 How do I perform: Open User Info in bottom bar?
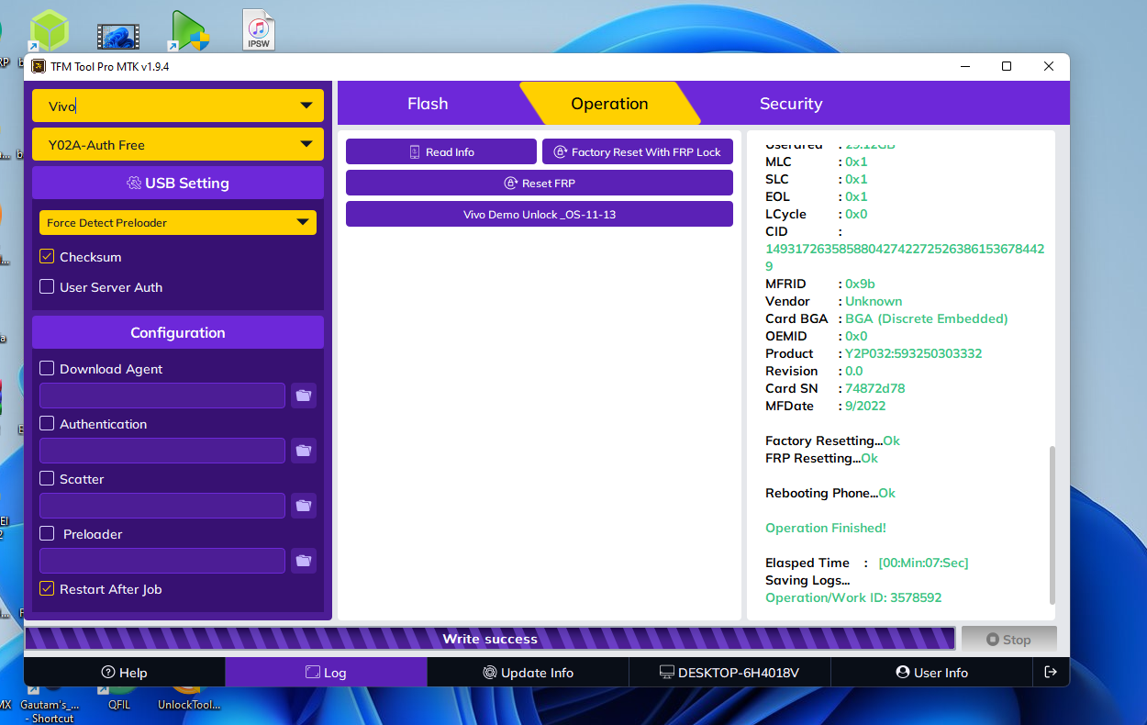[x=931, y=673]
